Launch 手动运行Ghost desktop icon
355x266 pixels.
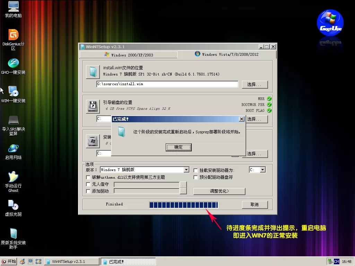(13, 177)
